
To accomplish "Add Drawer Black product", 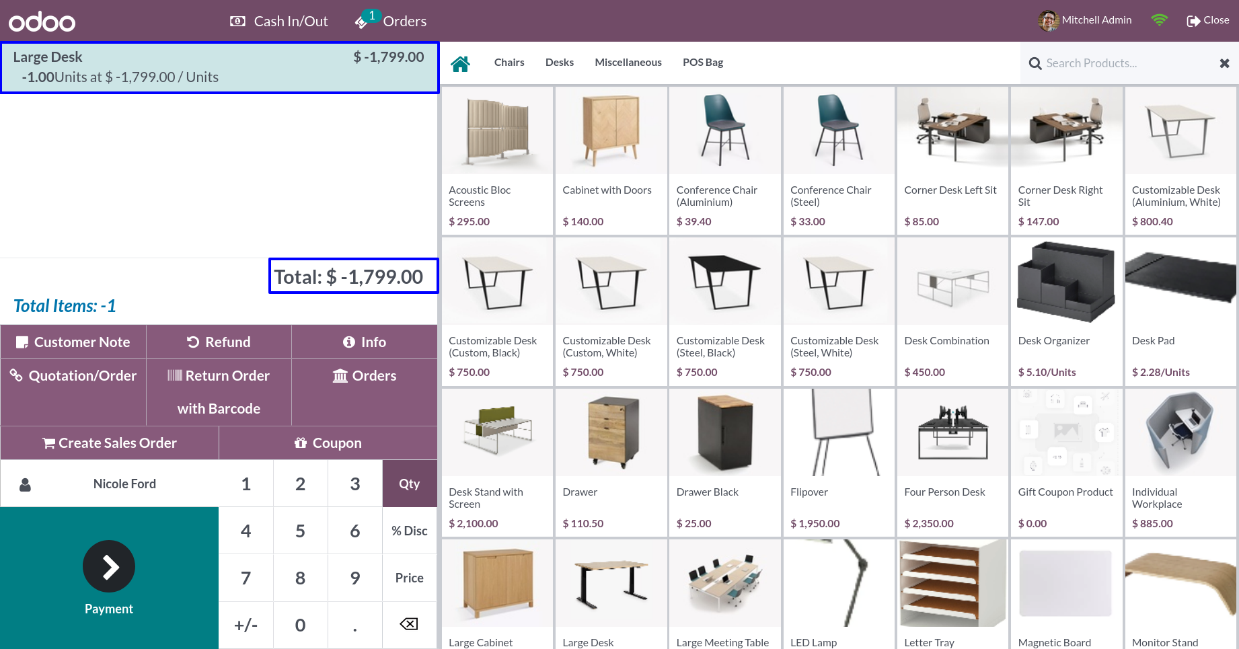I will tap(724, 463).
